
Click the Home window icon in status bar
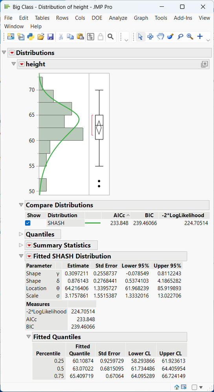click(177, 387)
